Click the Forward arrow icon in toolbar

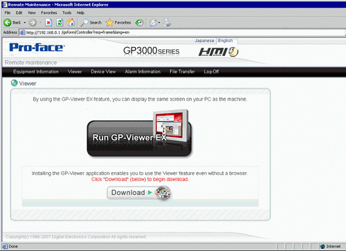click(33, 23)
